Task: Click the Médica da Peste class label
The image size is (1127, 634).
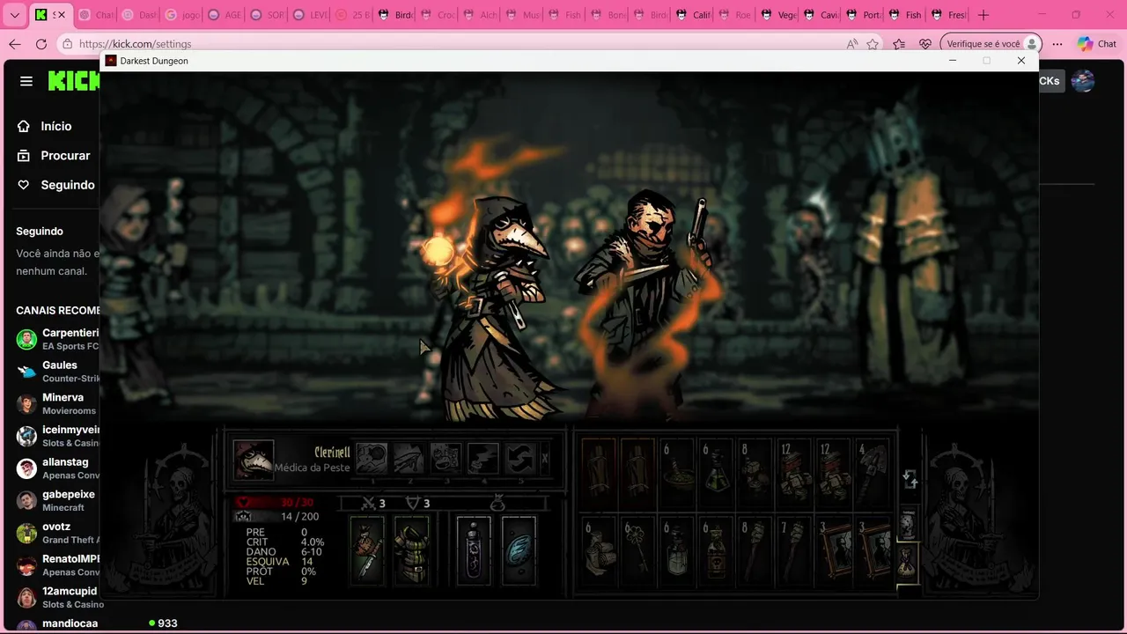Action: coord(312,468)
